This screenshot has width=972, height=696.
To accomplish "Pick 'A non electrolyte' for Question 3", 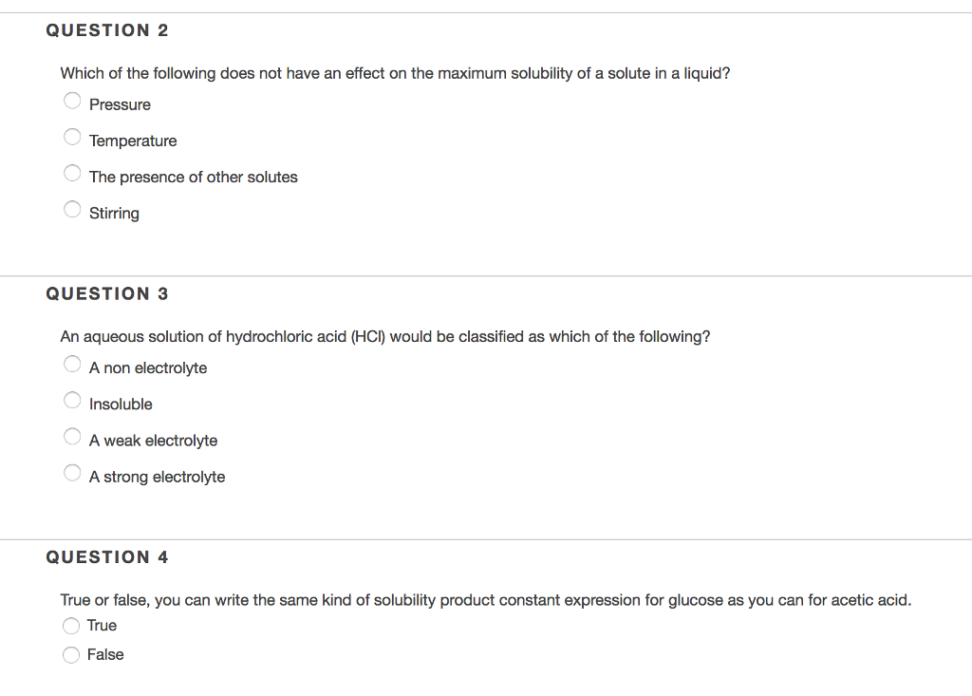I will [x=72, y=363].
